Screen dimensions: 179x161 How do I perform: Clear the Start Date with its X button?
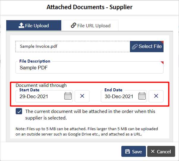[x=82, y=96]
